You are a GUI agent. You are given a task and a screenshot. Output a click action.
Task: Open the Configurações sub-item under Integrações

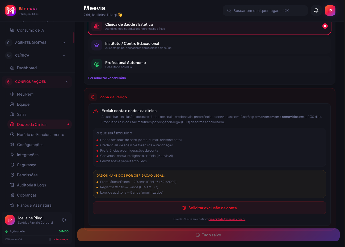click(x=40, y=144)
